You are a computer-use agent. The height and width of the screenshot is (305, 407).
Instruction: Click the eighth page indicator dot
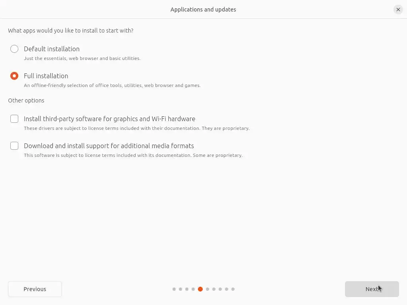coord(220,289)
